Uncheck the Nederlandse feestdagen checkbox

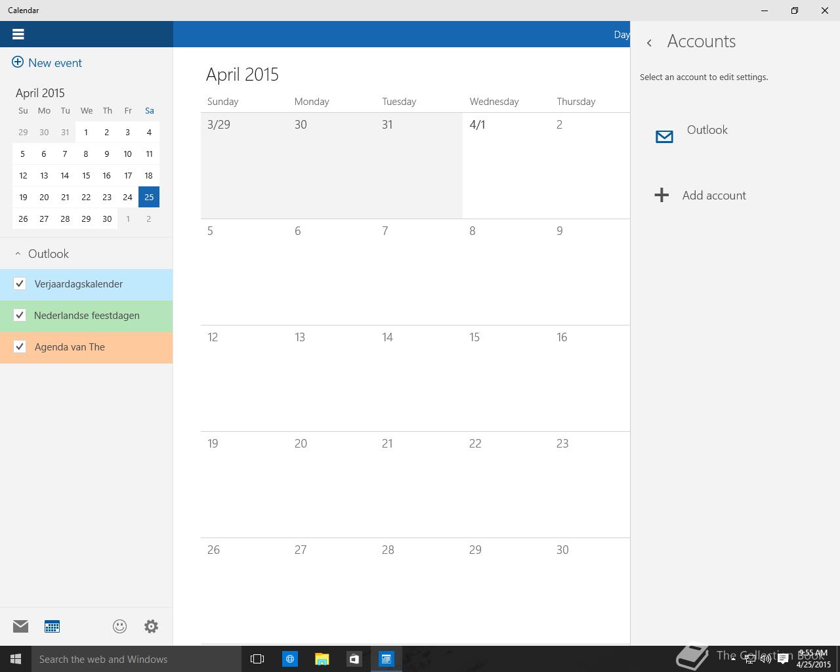20,315
